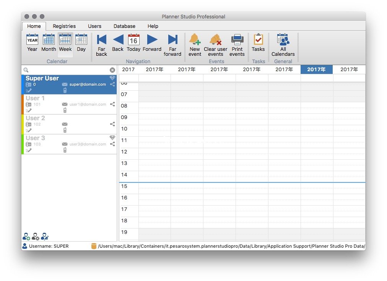
Task: Select User 1 in the user list
Action: coord(69,104)
